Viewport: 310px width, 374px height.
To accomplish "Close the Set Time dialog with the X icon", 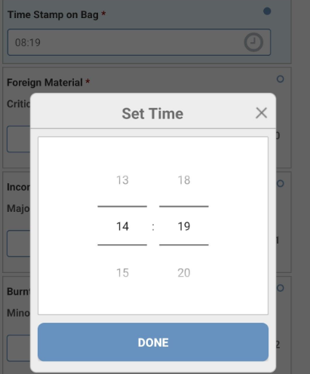I will [x=261, y=113].
